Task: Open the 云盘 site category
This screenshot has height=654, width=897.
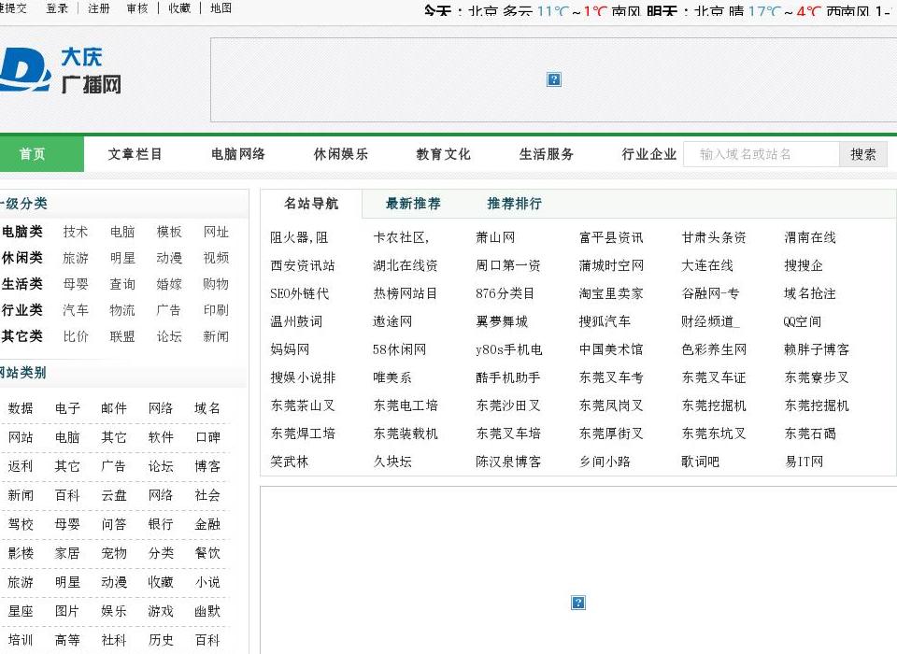Action: click(x=114, y=495)
